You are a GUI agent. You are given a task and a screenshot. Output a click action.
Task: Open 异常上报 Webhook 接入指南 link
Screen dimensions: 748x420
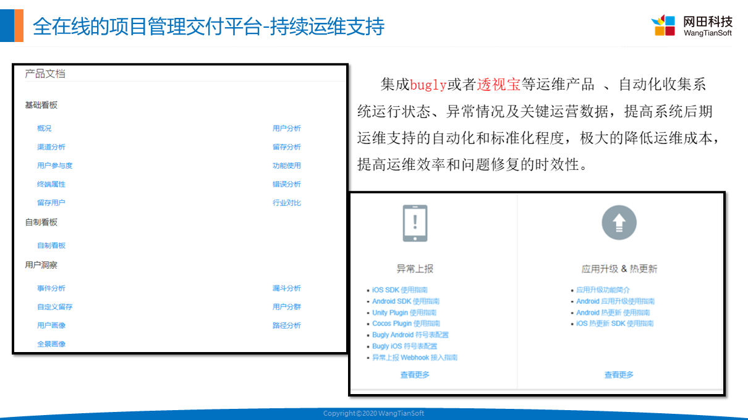[415, 358]
